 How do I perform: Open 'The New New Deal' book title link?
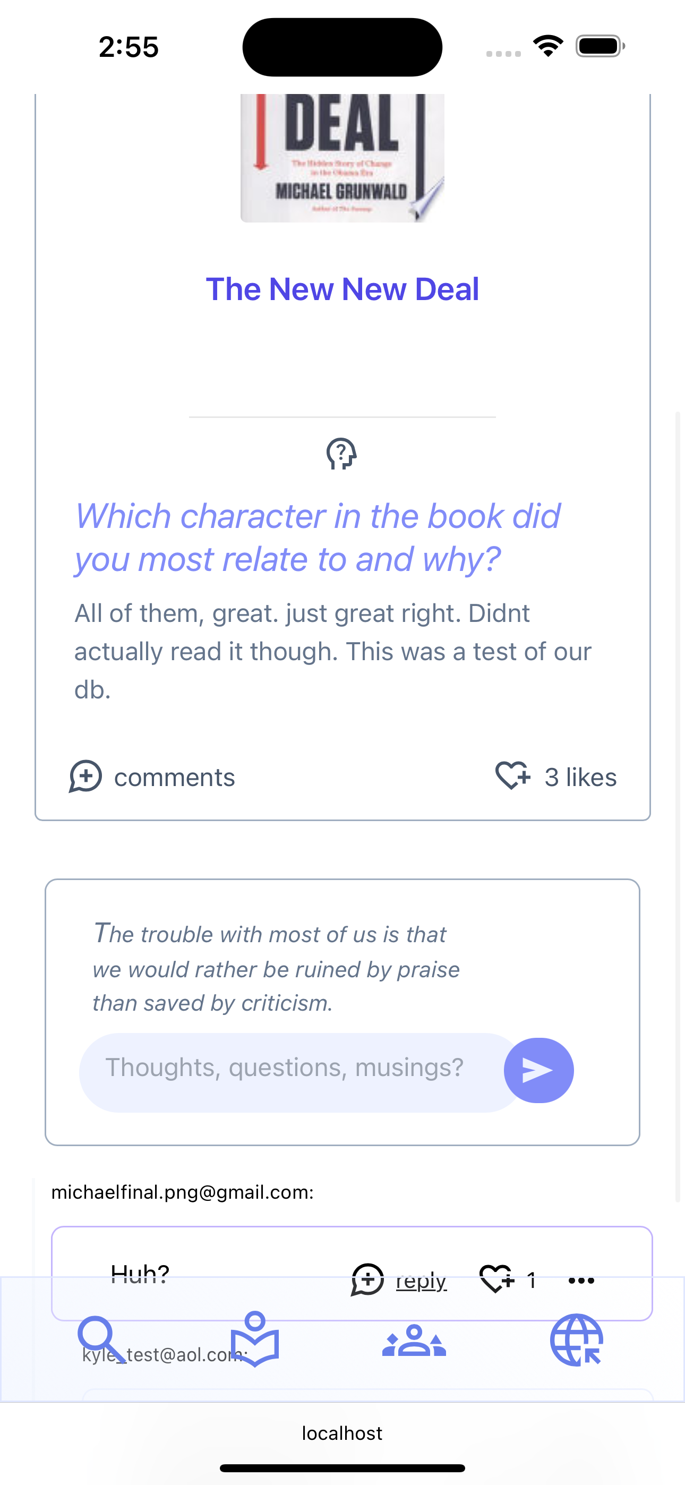click(x=343, y=289)
